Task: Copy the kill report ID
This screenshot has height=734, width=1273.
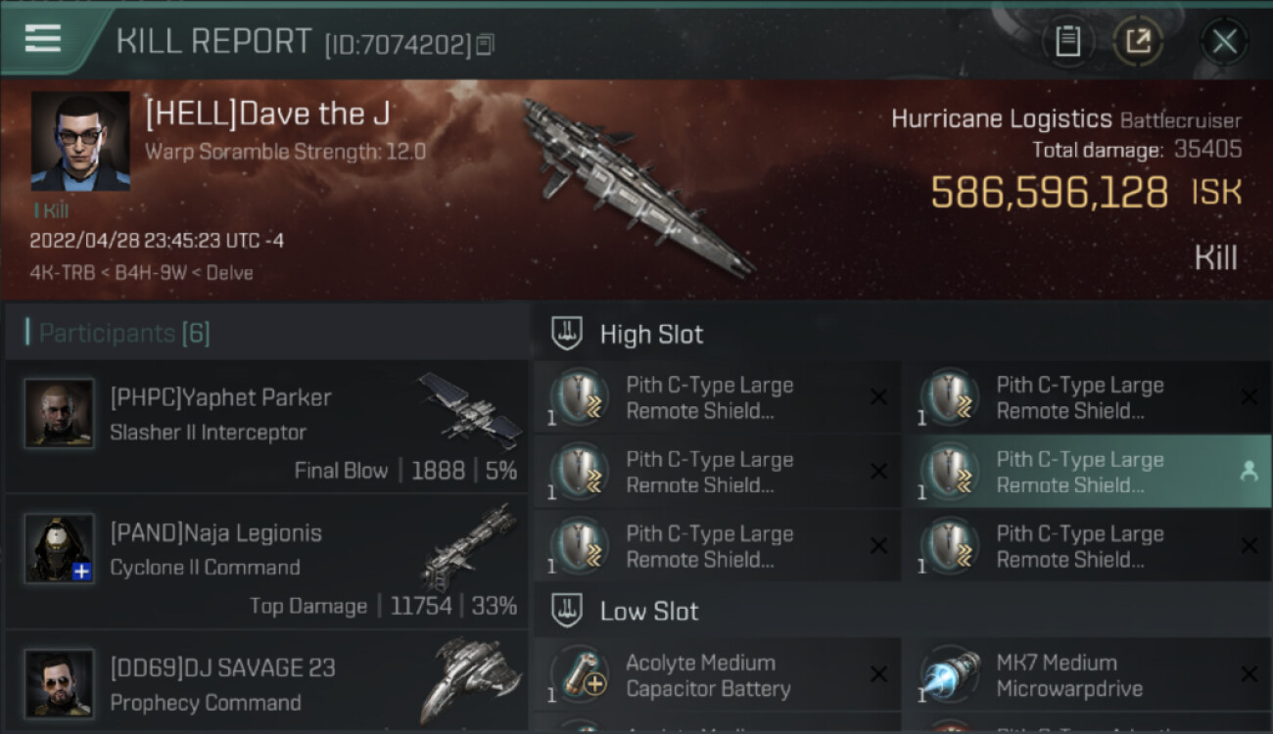Action: click(486, 44)
